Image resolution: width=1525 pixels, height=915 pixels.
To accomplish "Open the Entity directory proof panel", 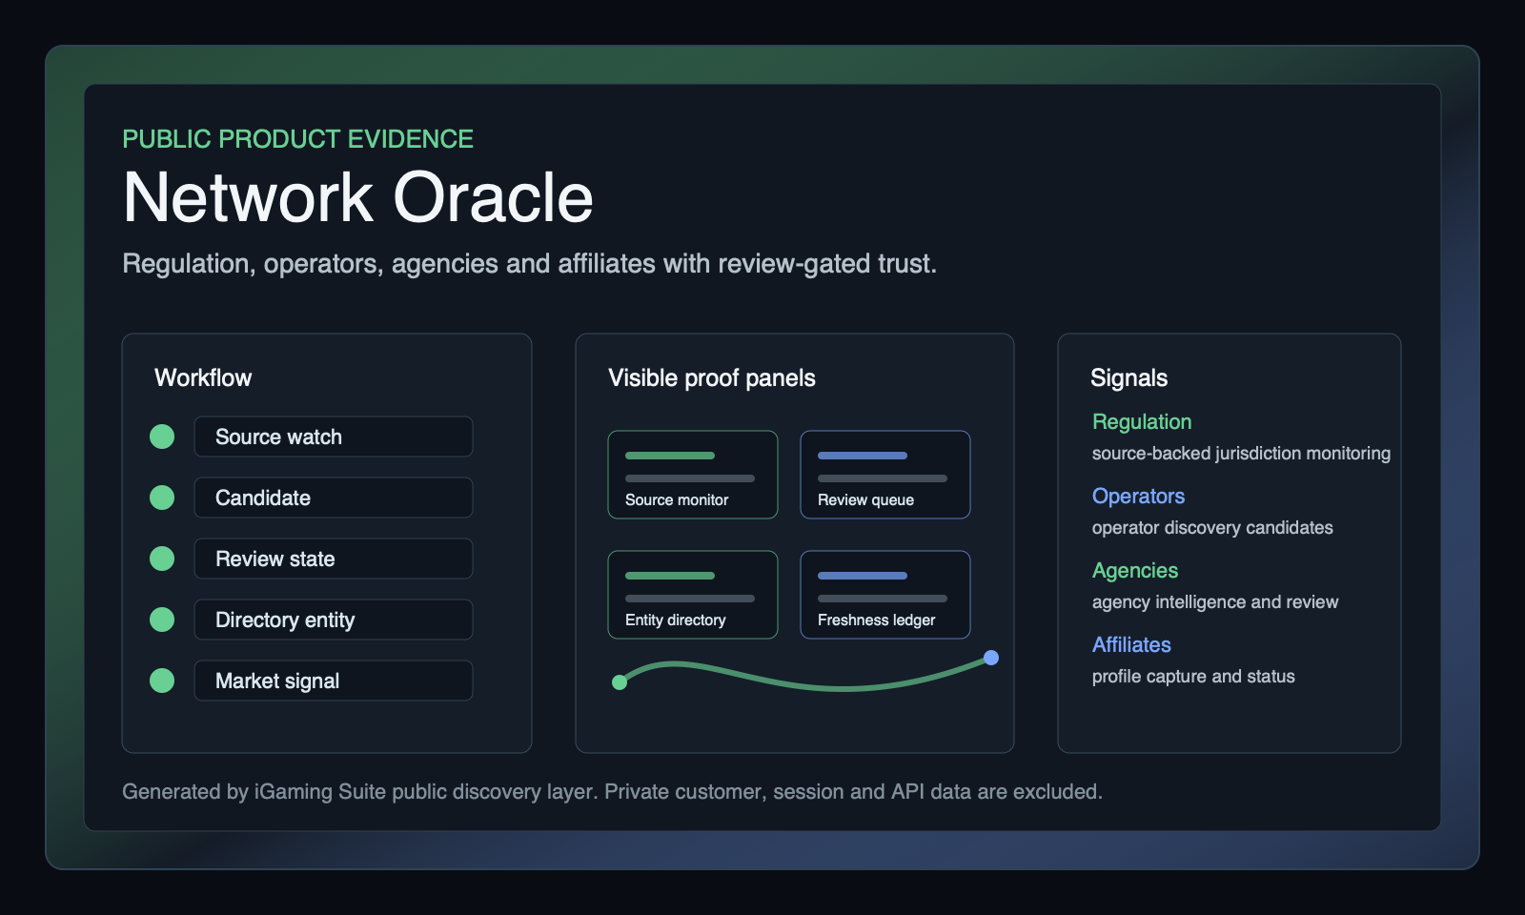I will click(x=693, y=595).
